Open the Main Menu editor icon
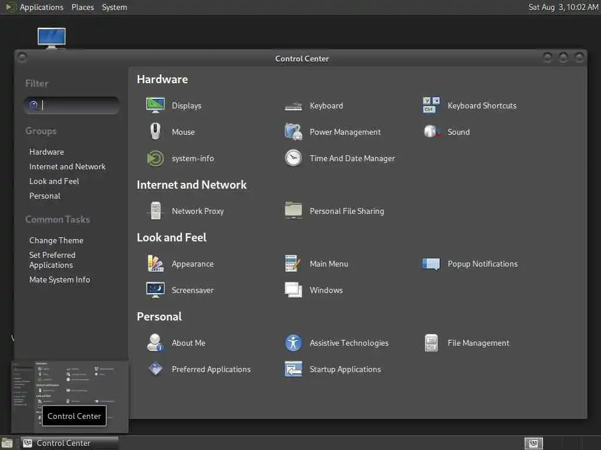The height and width of the screenshot is (450, 601). click(293, 264)
